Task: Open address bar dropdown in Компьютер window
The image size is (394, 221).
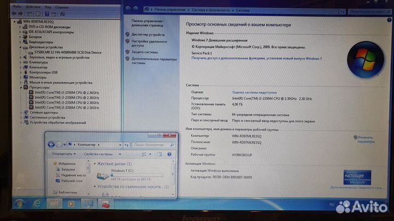Action: click(x=120, y=145)
